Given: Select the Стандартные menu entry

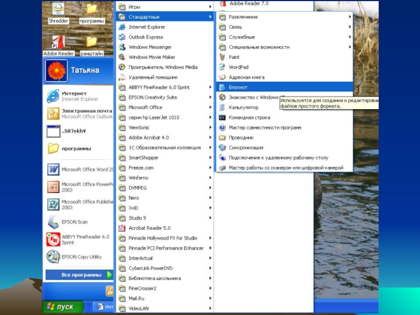Looking at the screenshot, I should (x=165, y=17).
